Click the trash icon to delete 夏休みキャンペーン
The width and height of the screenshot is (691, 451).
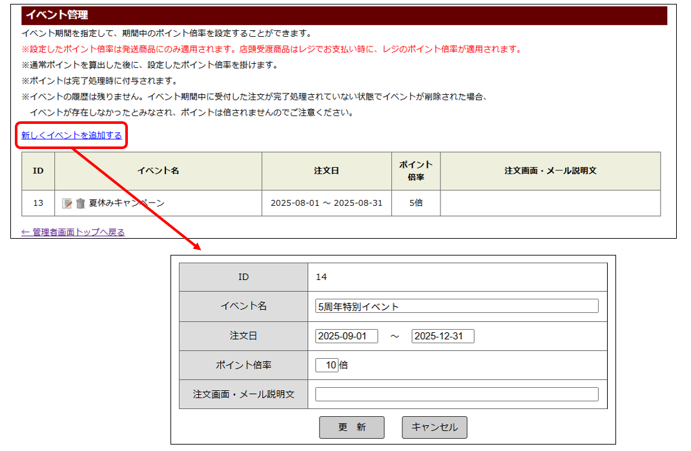click(80, 203)
